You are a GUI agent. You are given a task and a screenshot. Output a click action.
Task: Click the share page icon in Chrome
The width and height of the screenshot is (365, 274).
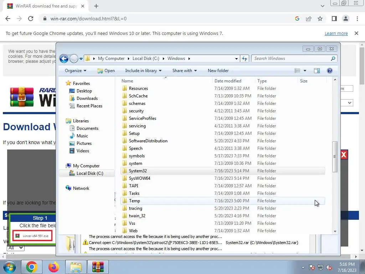[309, 19]
